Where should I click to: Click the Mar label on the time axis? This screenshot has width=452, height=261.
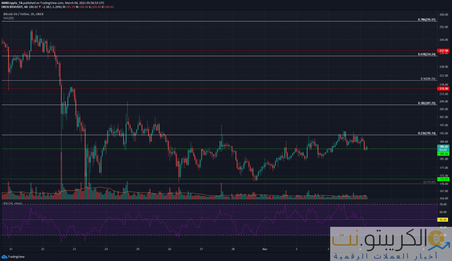point(264,249)
